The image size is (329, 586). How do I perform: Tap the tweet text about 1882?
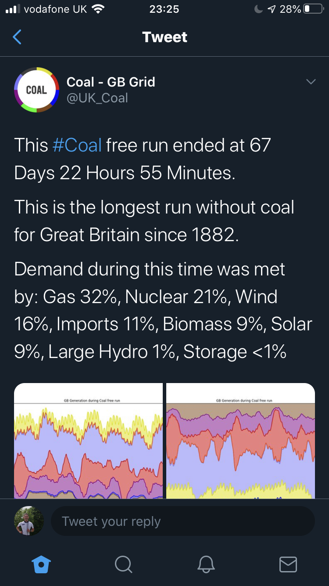[154, 221]
